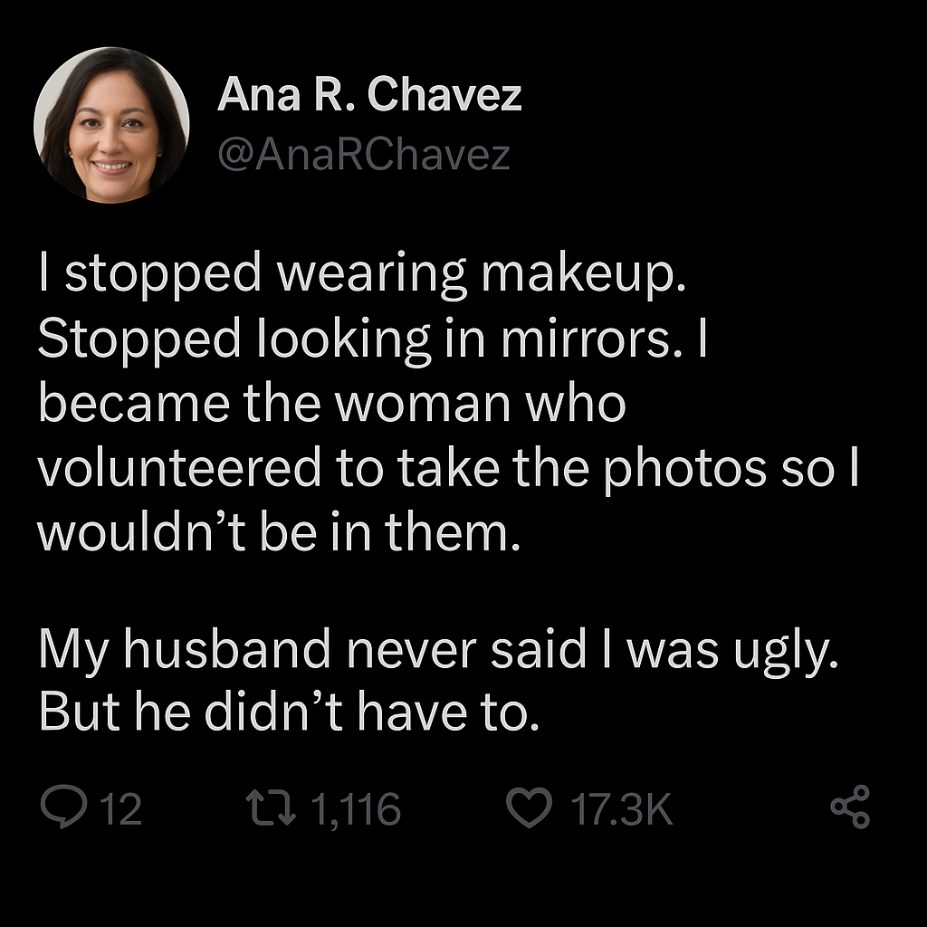Click the display name Ana R. Chavez
The image size is (927, 927).
pos(369,94)
